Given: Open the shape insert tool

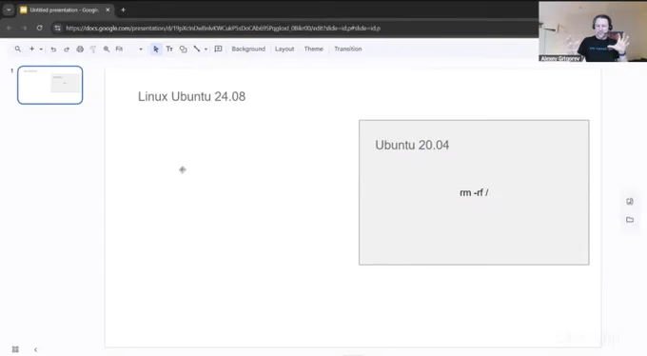Looking at the screenshot, I should (x=184, y=49).
